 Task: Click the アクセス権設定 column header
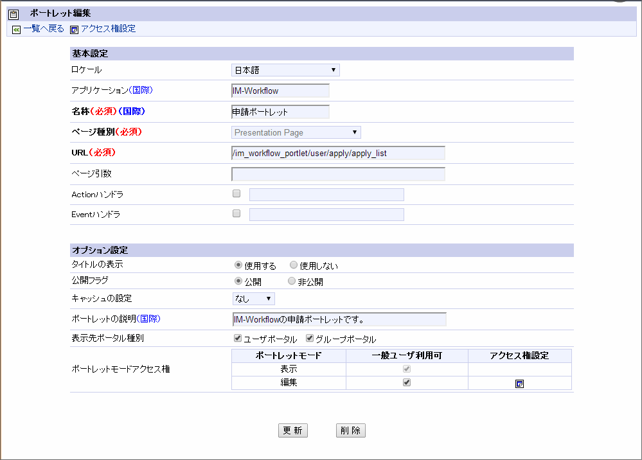pyautogui.click(x=520, y=356)
